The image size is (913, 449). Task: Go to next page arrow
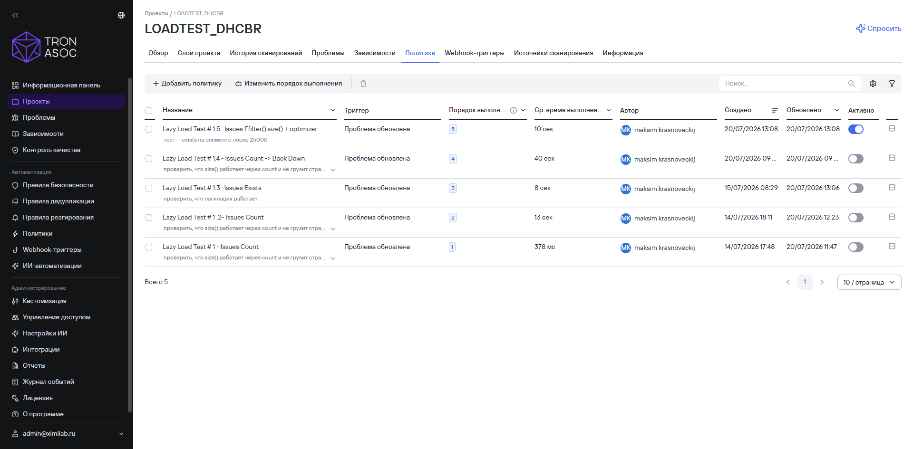pyautogui.click(x=822, y=282)
